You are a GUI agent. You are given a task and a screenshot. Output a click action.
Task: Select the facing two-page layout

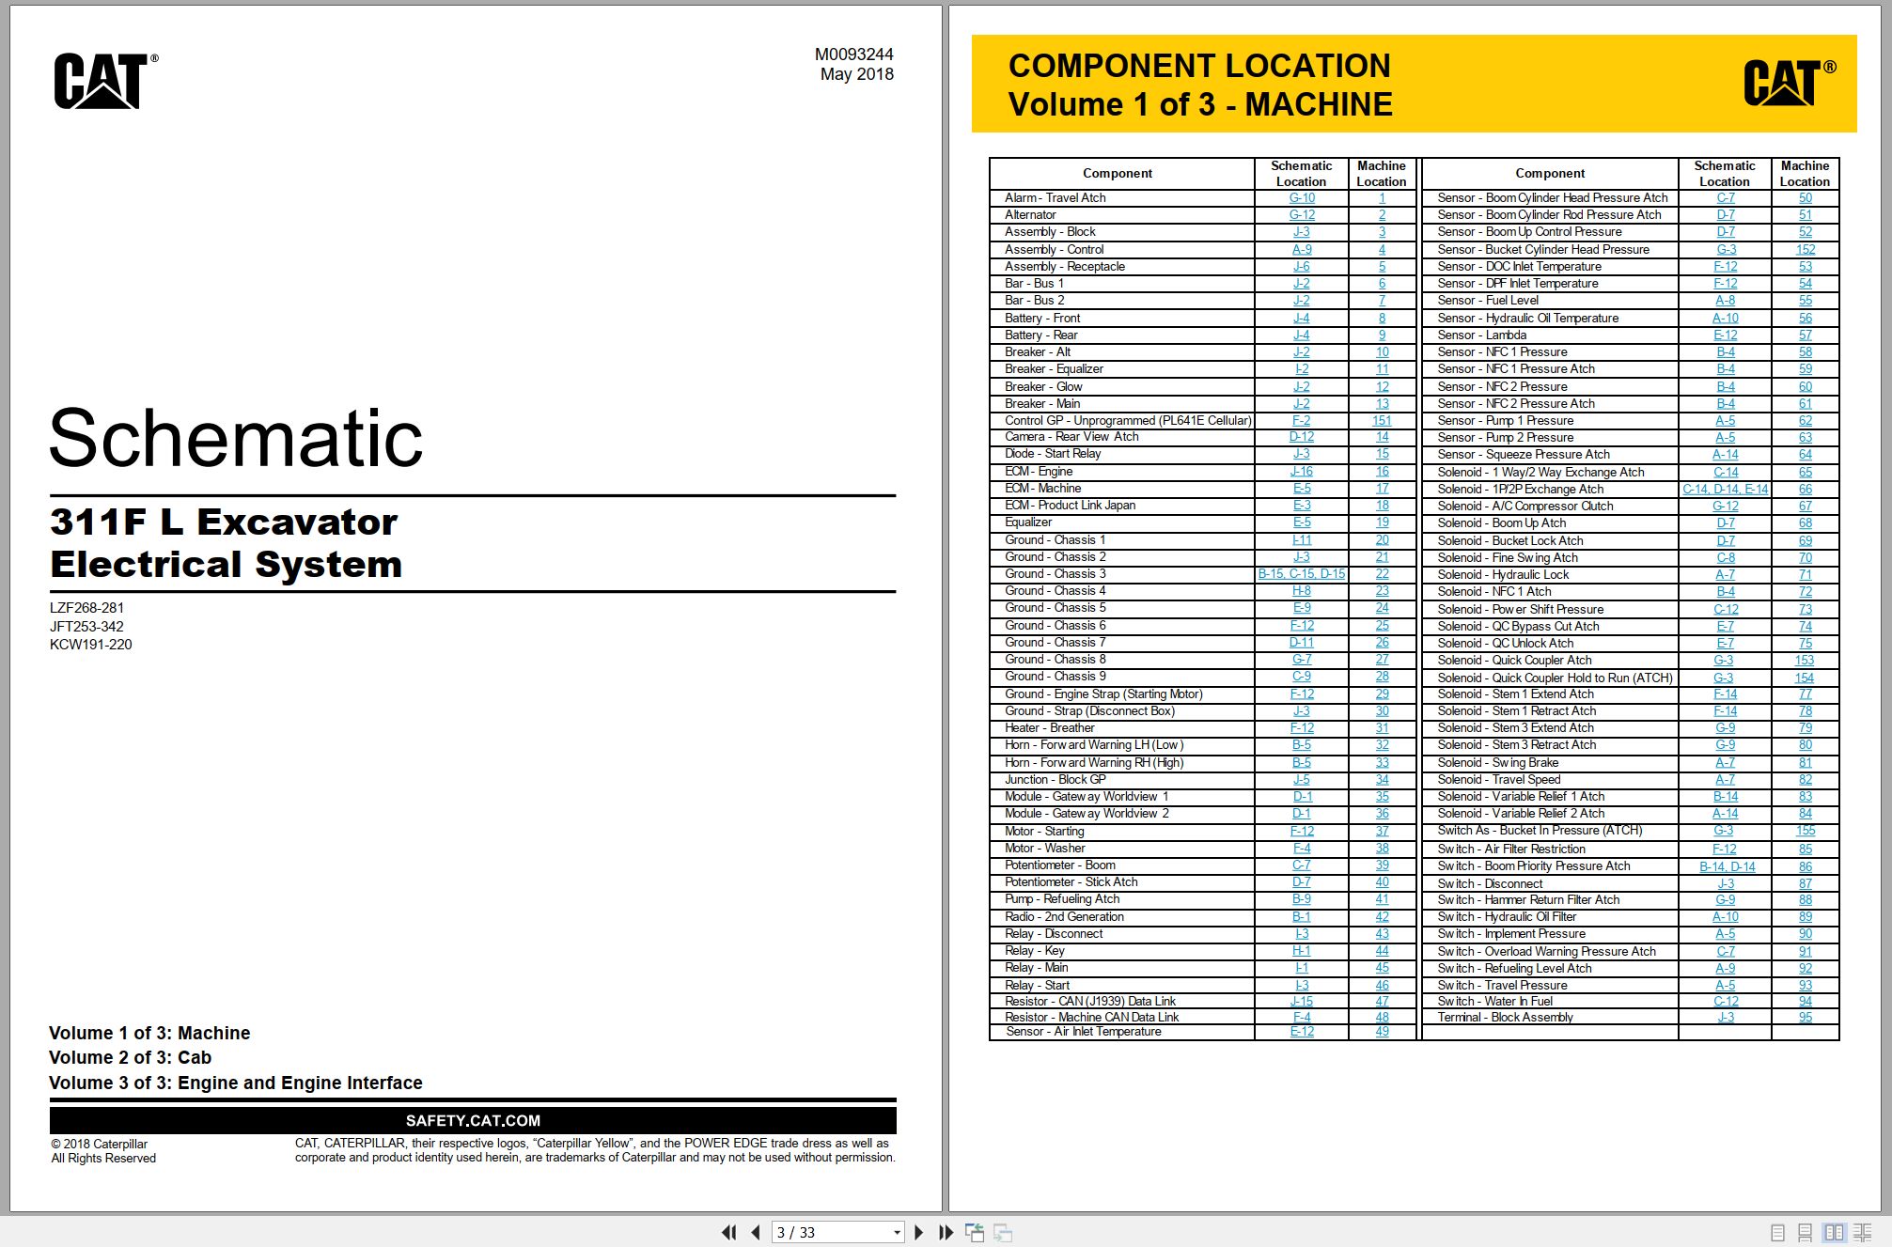(1834, 1232)
